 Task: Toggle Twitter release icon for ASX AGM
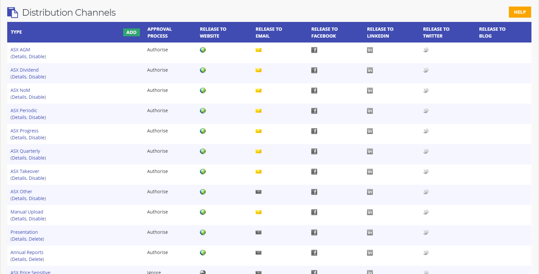point(426,50)
